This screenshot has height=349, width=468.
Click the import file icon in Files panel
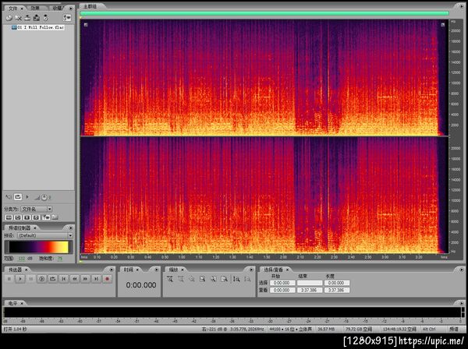[9, 17]
